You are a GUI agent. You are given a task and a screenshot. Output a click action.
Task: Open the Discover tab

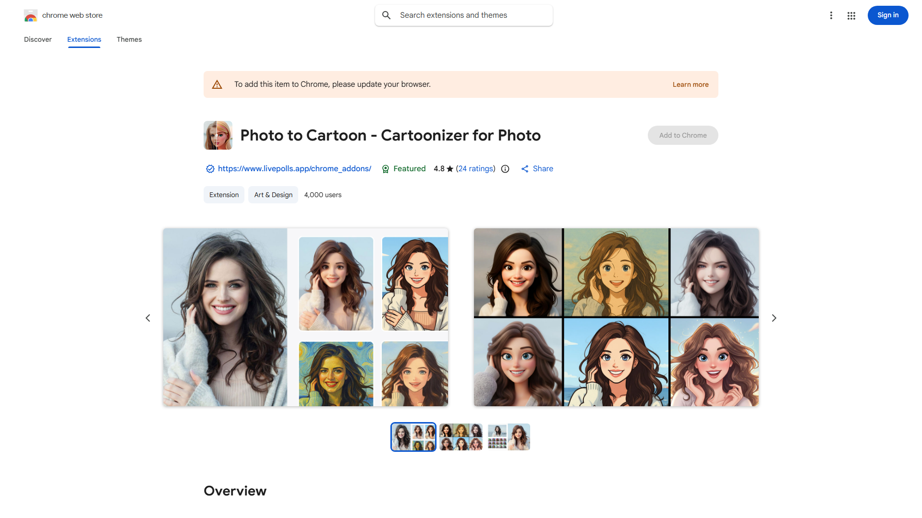37,39
